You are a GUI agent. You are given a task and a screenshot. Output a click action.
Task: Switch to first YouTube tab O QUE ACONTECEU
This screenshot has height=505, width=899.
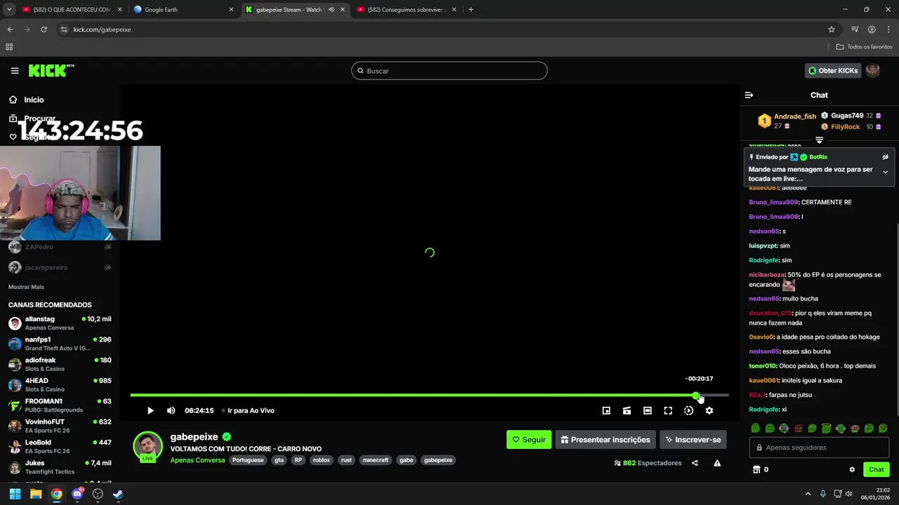pyautogui.click(x=70, y=10)
